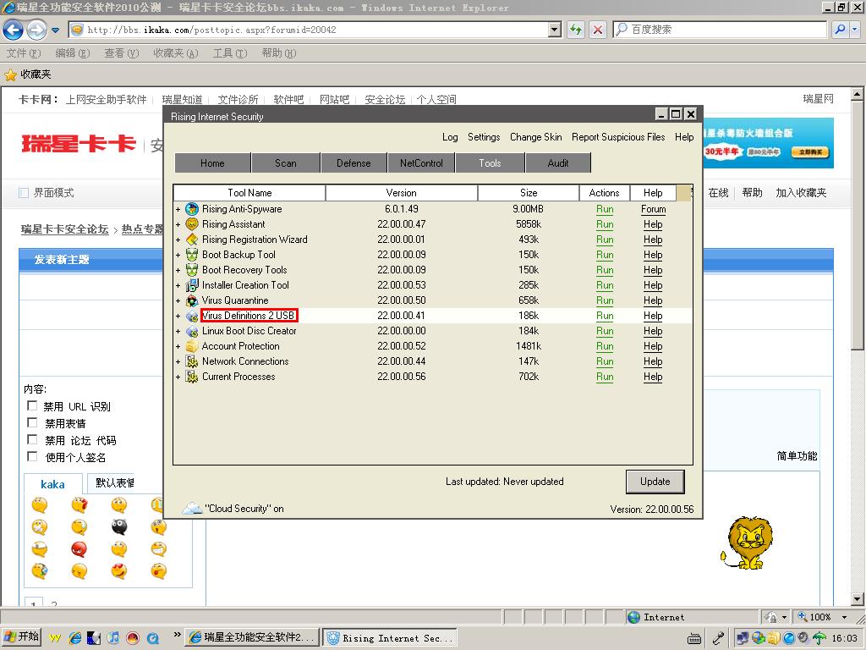Viewport: 866px width, 650px height.
Task: Open Help for Account Protection
Action: pos(653,346)
